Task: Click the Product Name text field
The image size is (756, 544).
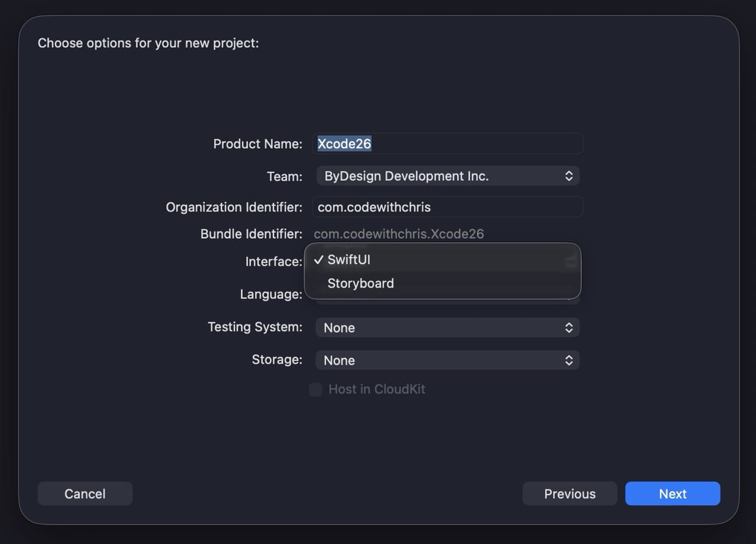Action: (x=447, y=144)
